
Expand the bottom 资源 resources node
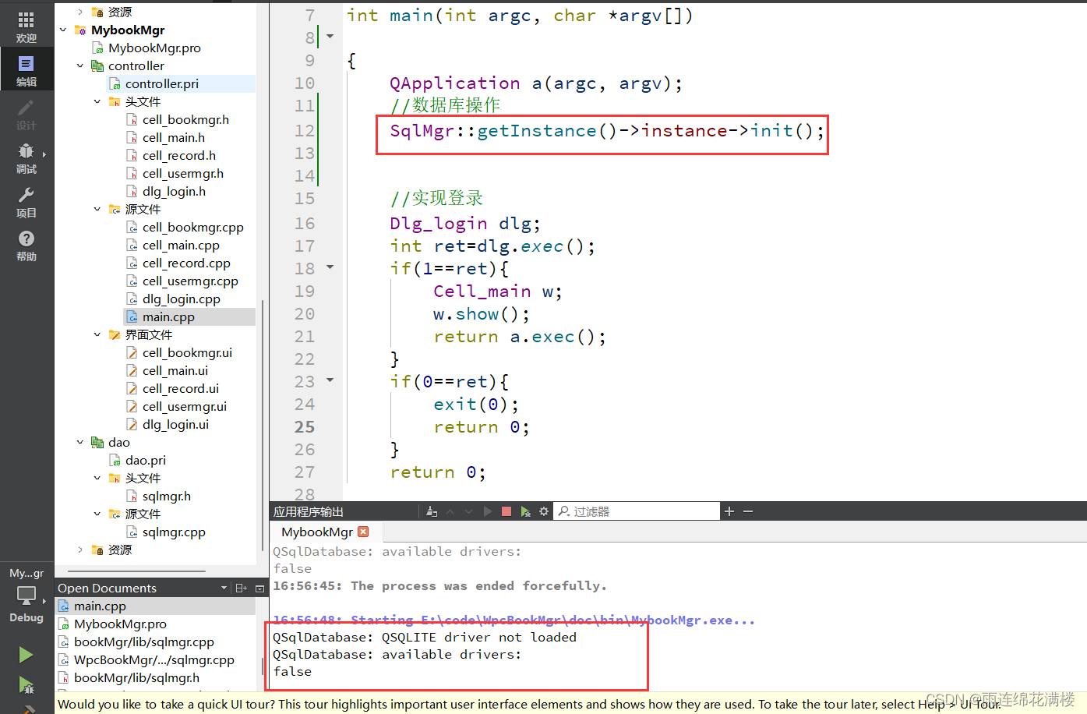pyautogui.click(x=80, y=550)
